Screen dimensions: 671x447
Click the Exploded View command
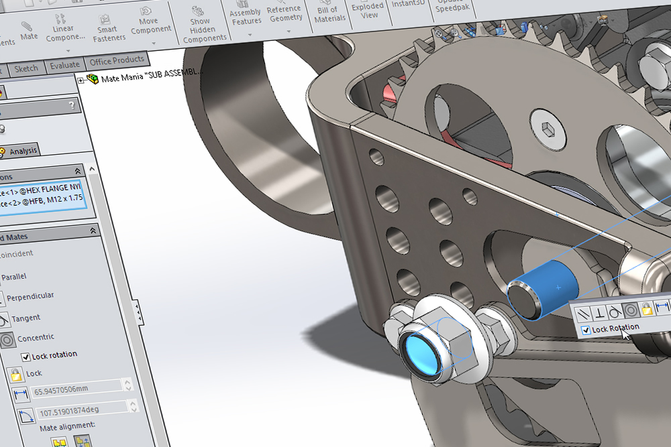click(368, 9)
